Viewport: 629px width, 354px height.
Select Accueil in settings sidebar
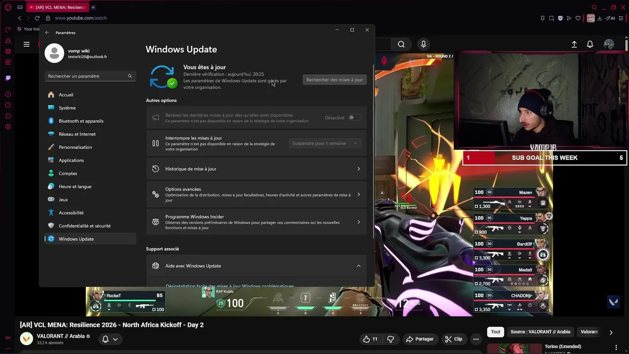pyautogui.click(x=90, y=94)
